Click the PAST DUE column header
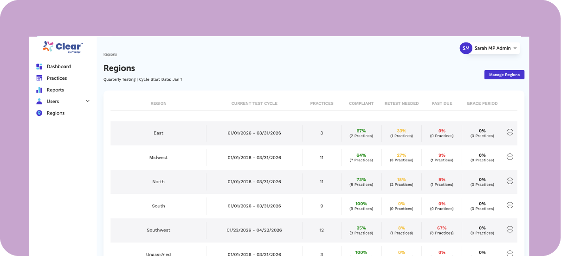This screenshot has width=561, height=256. click(442, 103)
